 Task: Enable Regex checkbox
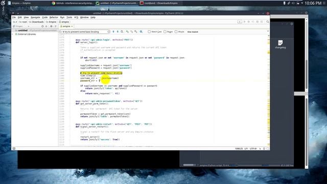[x=165, y=32]
